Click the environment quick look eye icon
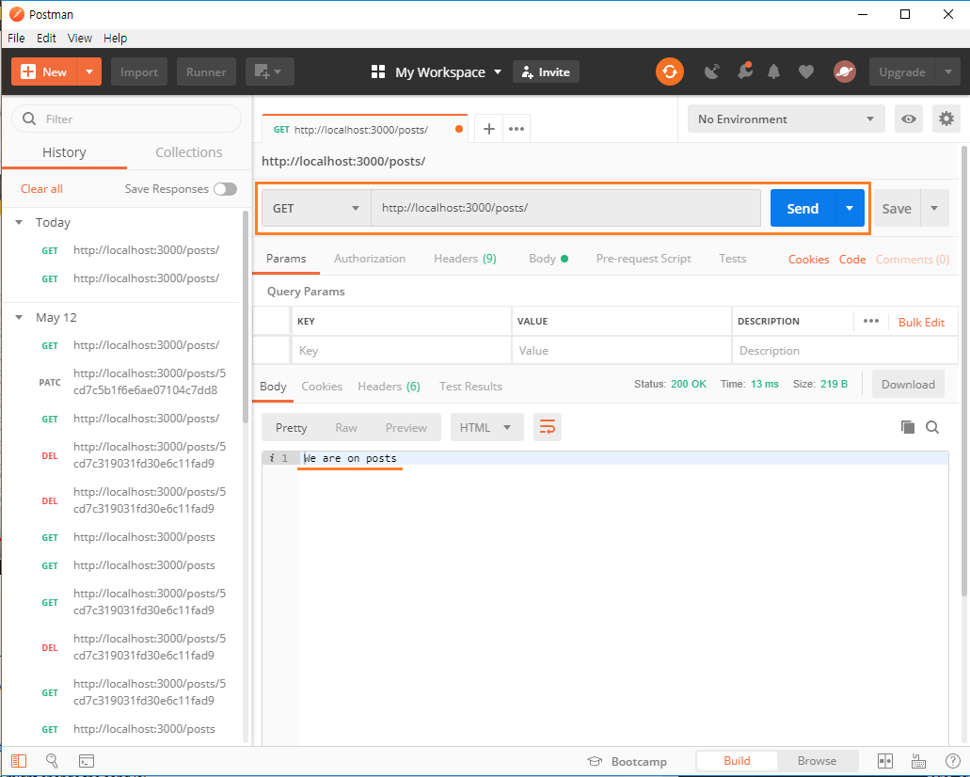Image resolution: width=970 pixels, height=777 pixels. [909, 119]
